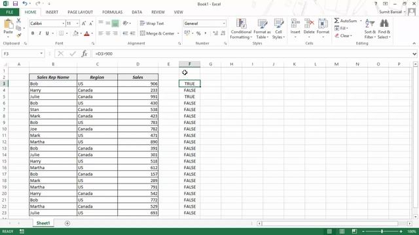The height and width of the screenshot is (235, 419).
Task: Switch to the PAGE LAYOUT tab
Action: tap(80, 12)
